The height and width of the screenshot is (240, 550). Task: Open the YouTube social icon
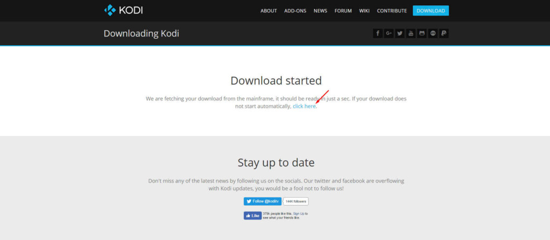(x=411, y=33)
